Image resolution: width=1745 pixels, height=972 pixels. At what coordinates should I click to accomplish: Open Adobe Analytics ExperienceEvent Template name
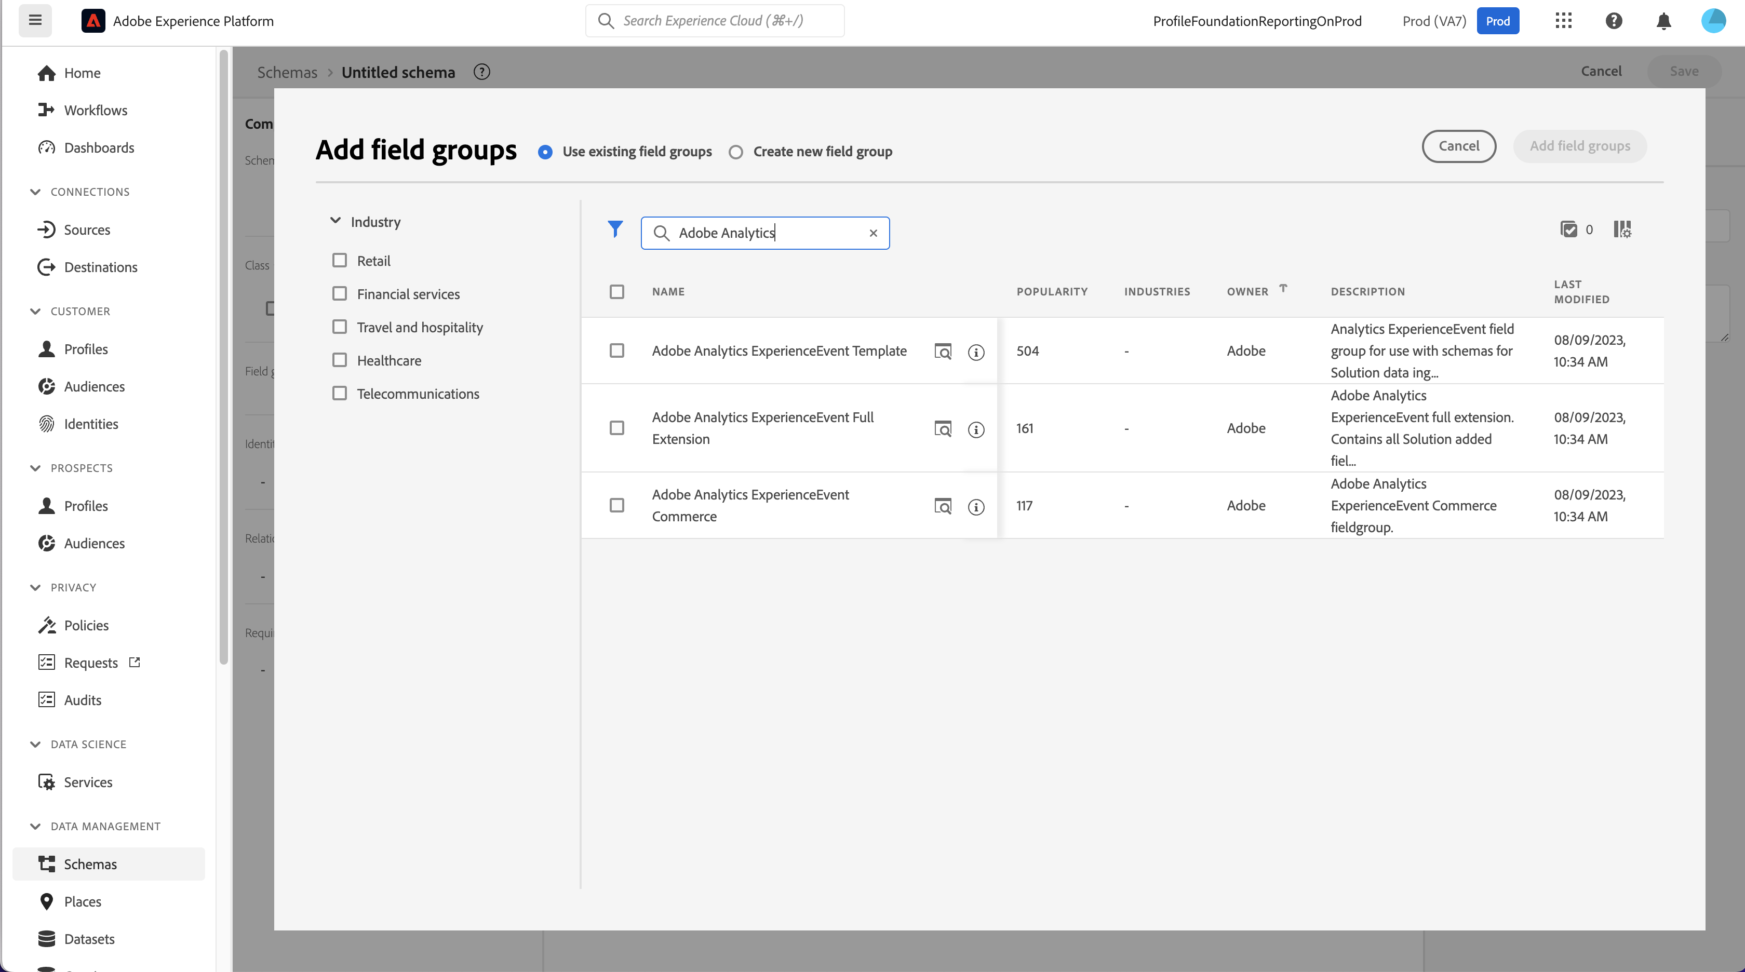779,351
